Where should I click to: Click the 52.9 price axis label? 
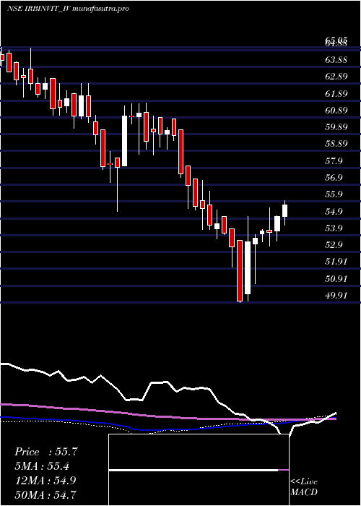[334, 244]
